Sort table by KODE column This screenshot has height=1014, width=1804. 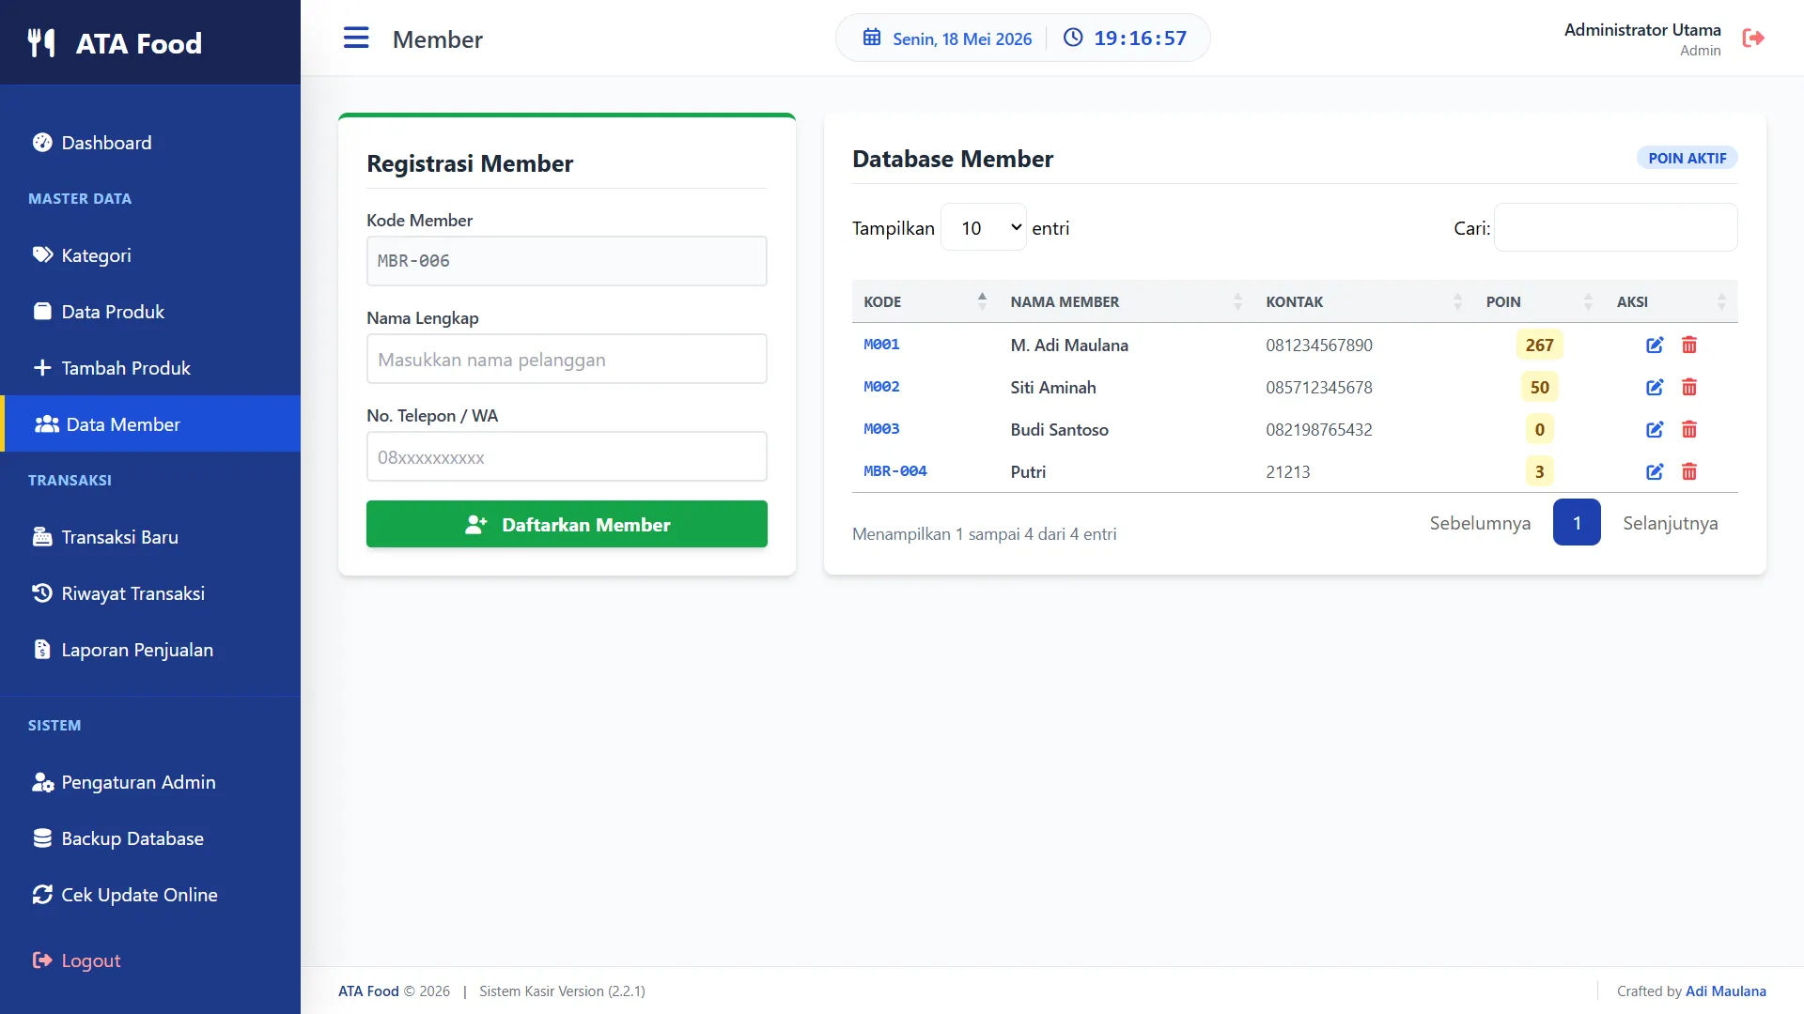pyautogui.click(x=925, y=301)
